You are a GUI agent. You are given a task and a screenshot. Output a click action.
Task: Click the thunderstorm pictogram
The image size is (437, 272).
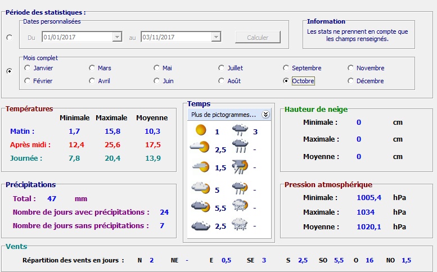(x=240, y=167)
